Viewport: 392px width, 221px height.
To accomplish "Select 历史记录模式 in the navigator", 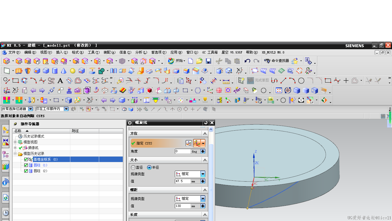I will (34, 136).
